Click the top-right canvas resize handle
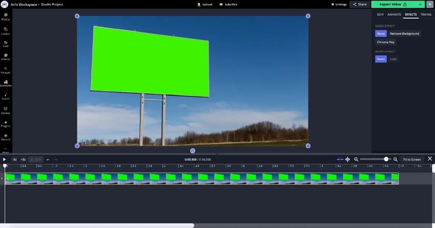The width and height of the screenshot is (435, 228). click(308, 16)
